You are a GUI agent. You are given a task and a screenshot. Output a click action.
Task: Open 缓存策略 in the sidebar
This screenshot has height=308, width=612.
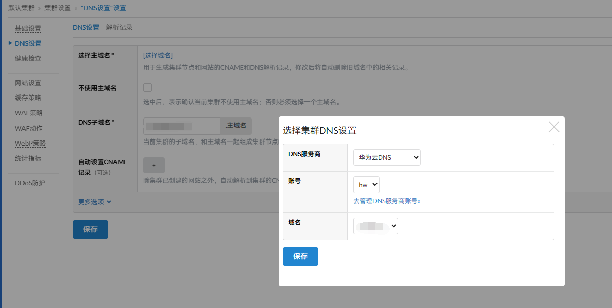tap(28, 98)
